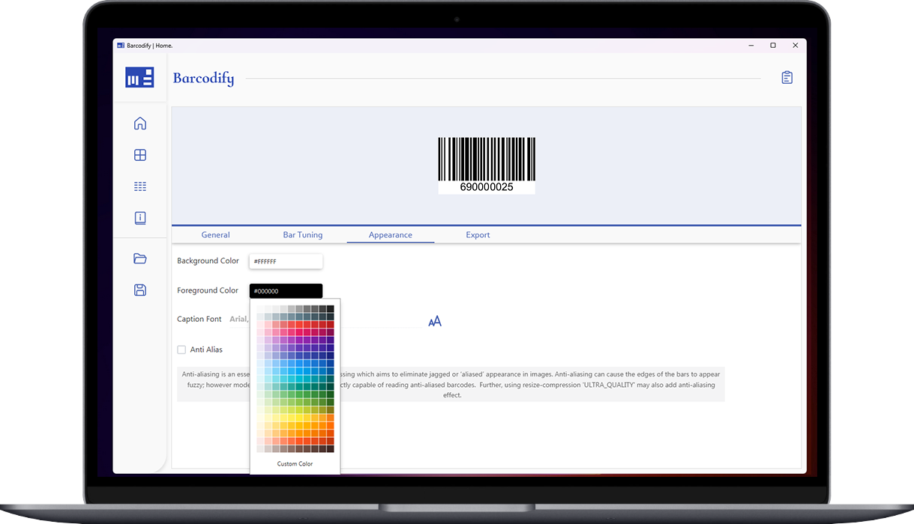Copy barcode via the clipboard icon

pos(787,76)
